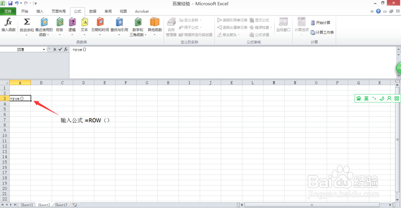Open Calculation Options (计算选项)
The image size is (401, 208).
[302, 26]
